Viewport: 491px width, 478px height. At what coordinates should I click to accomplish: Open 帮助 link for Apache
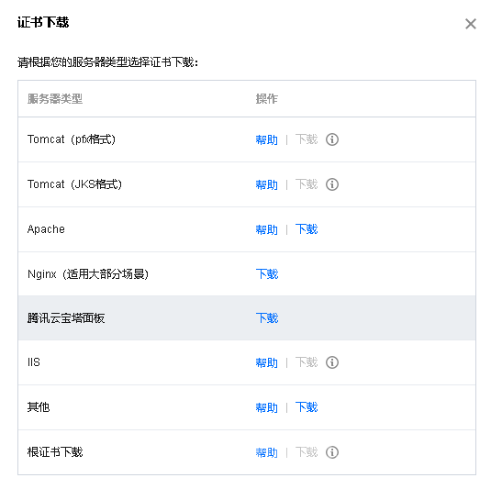[x=266, y=229]
